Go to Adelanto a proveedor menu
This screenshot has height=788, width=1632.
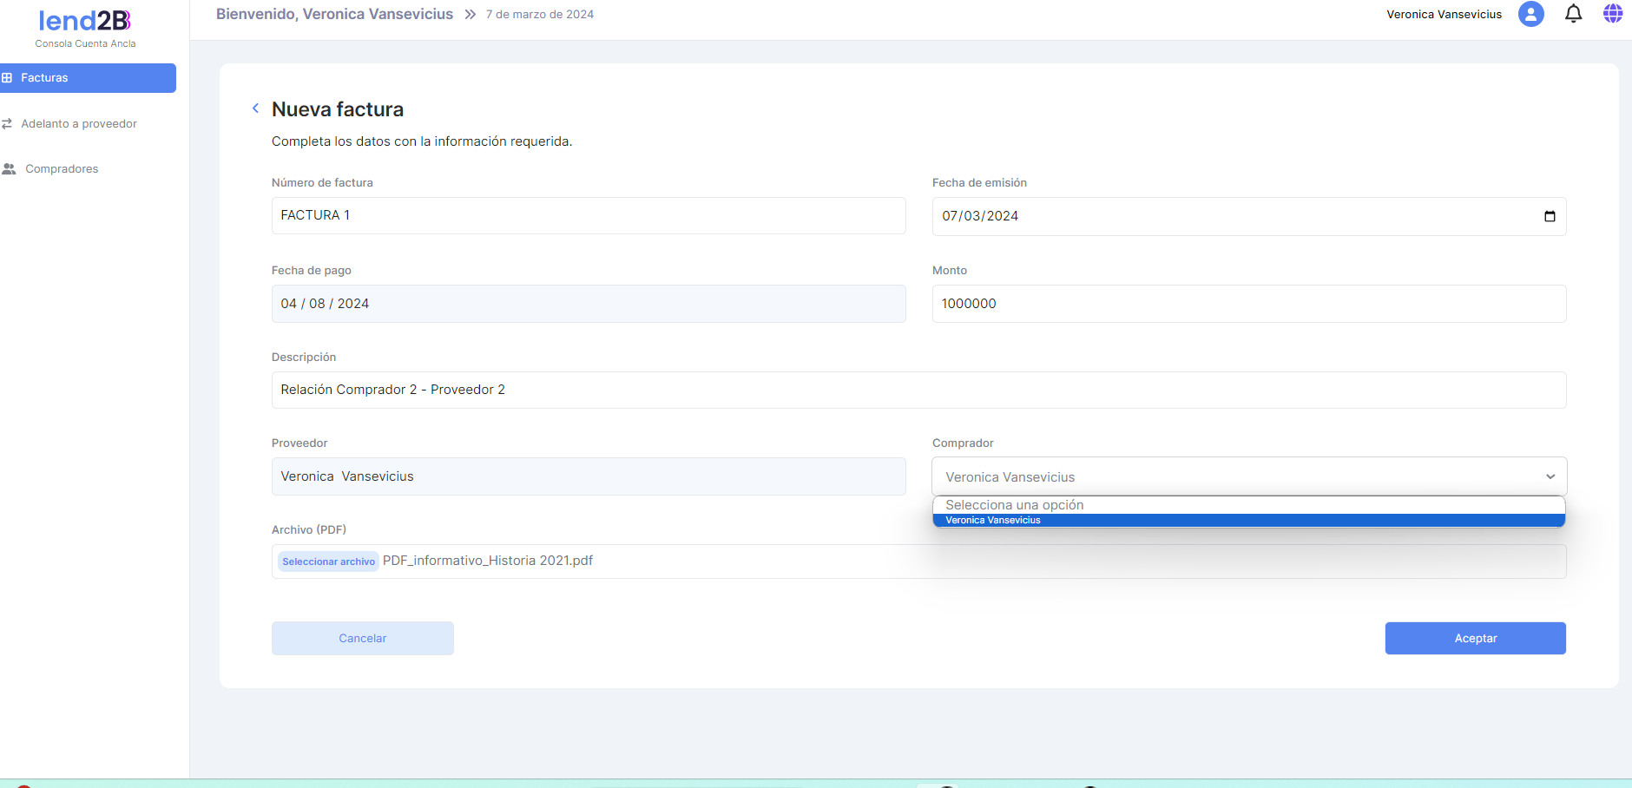(79, 124)
